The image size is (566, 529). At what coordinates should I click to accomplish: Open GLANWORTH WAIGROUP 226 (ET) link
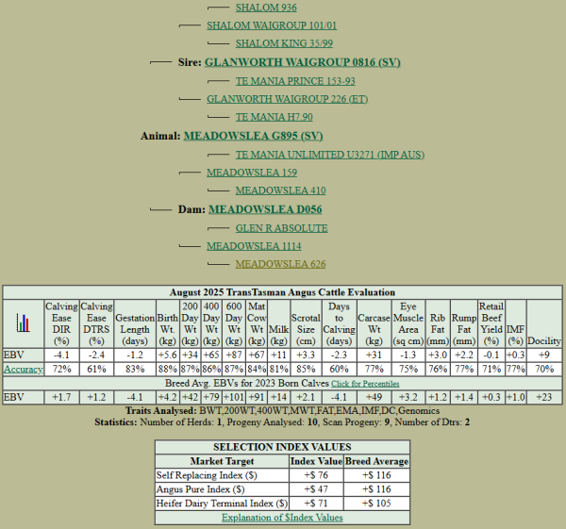(x=288, y=99)
